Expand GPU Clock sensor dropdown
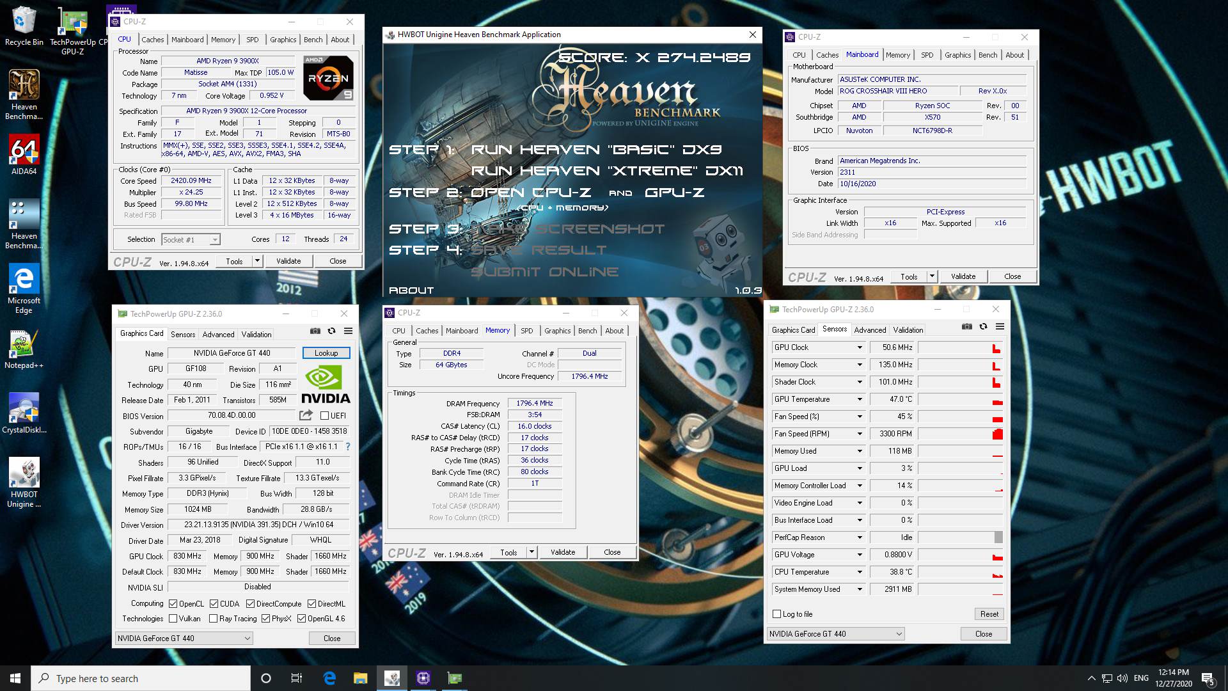Viewport: 1228px width, 691px height. click(x=859, y=347)
